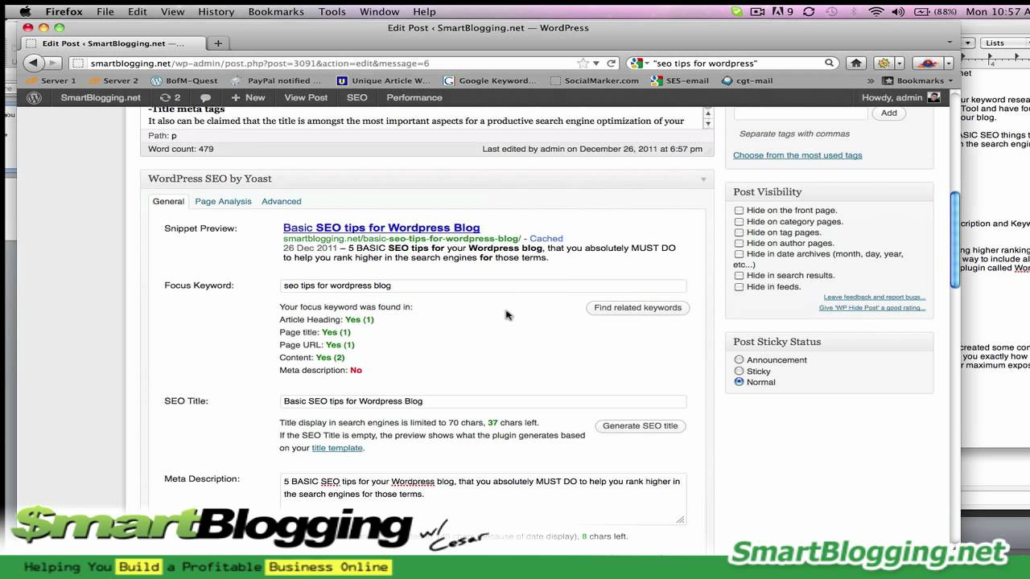1030x579 pixels.
Task: Open the Google search engine selector icon
Action: click(x=637, y=63)
